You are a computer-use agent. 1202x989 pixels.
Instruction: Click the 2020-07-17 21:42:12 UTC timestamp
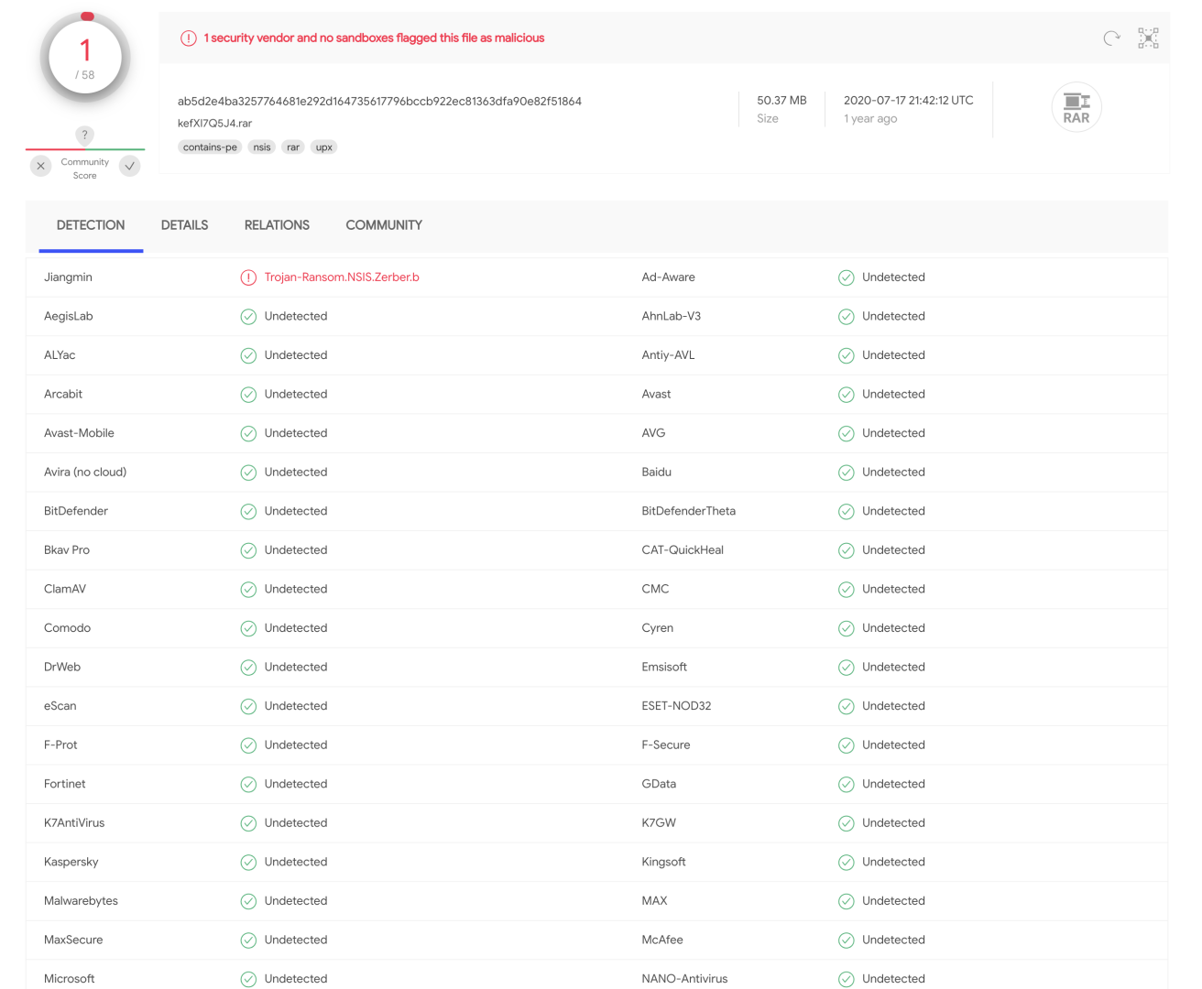[x=909, y=101]
